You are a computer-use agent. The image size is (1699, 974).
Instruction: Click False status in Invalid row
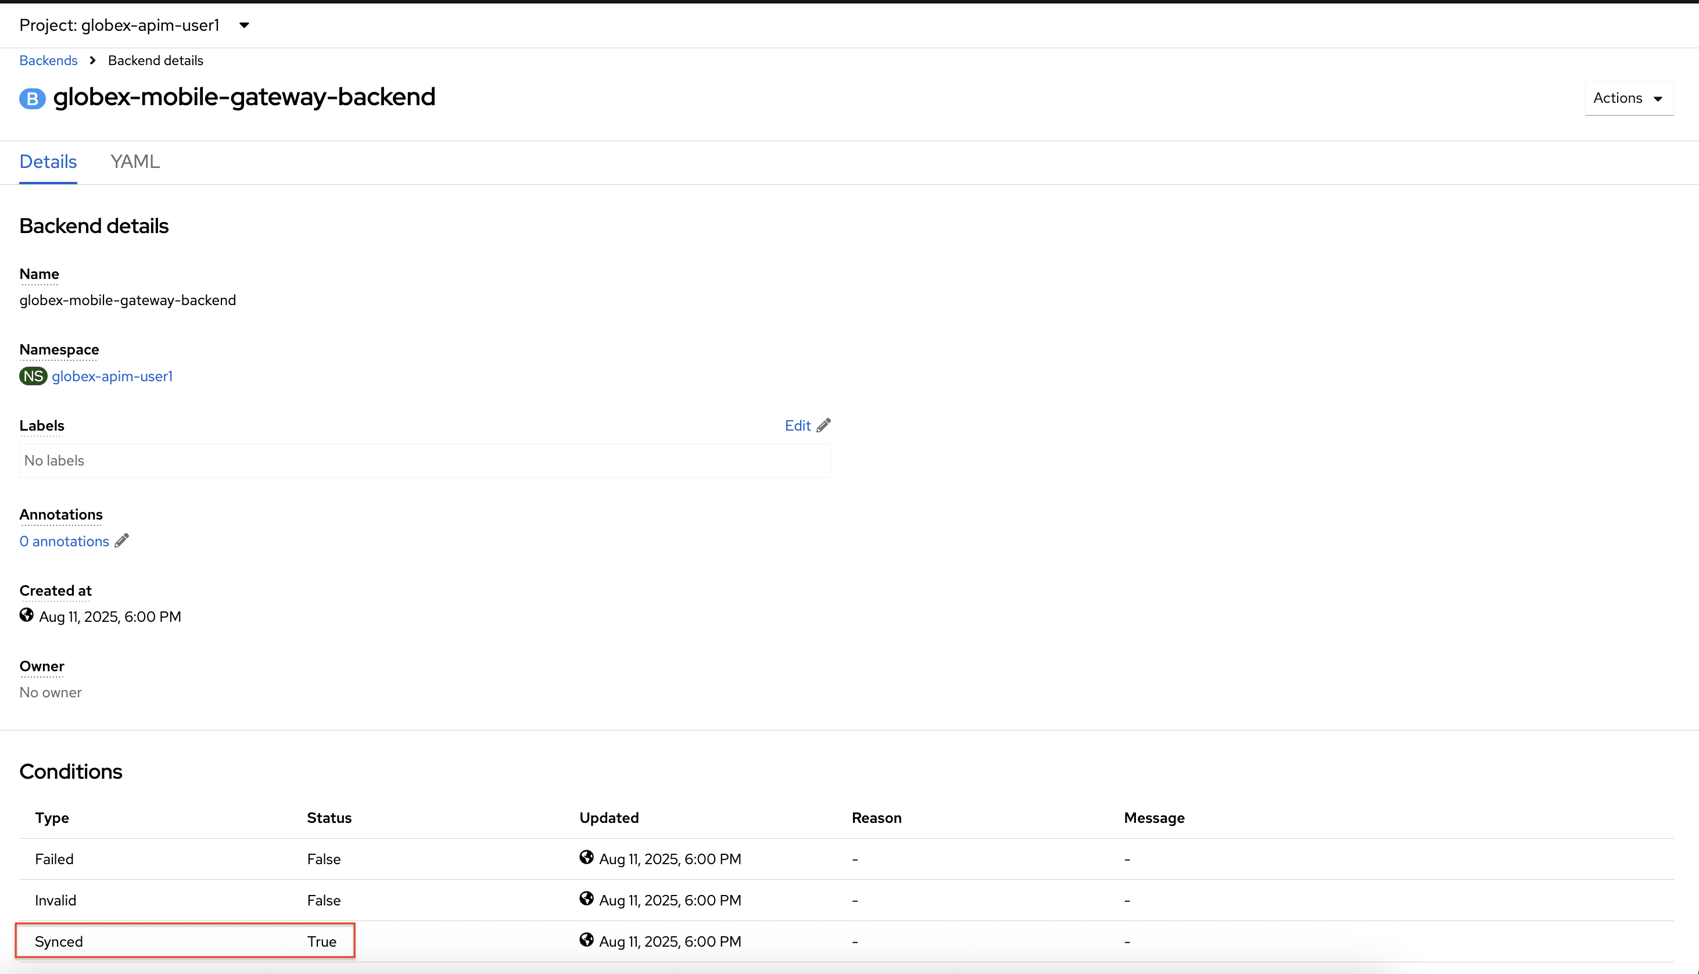point(324,900)
